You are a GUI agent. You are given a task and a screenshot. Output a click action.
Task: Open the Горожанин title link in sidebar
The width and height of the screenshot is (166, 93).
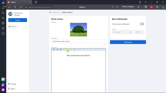point(18,13)
